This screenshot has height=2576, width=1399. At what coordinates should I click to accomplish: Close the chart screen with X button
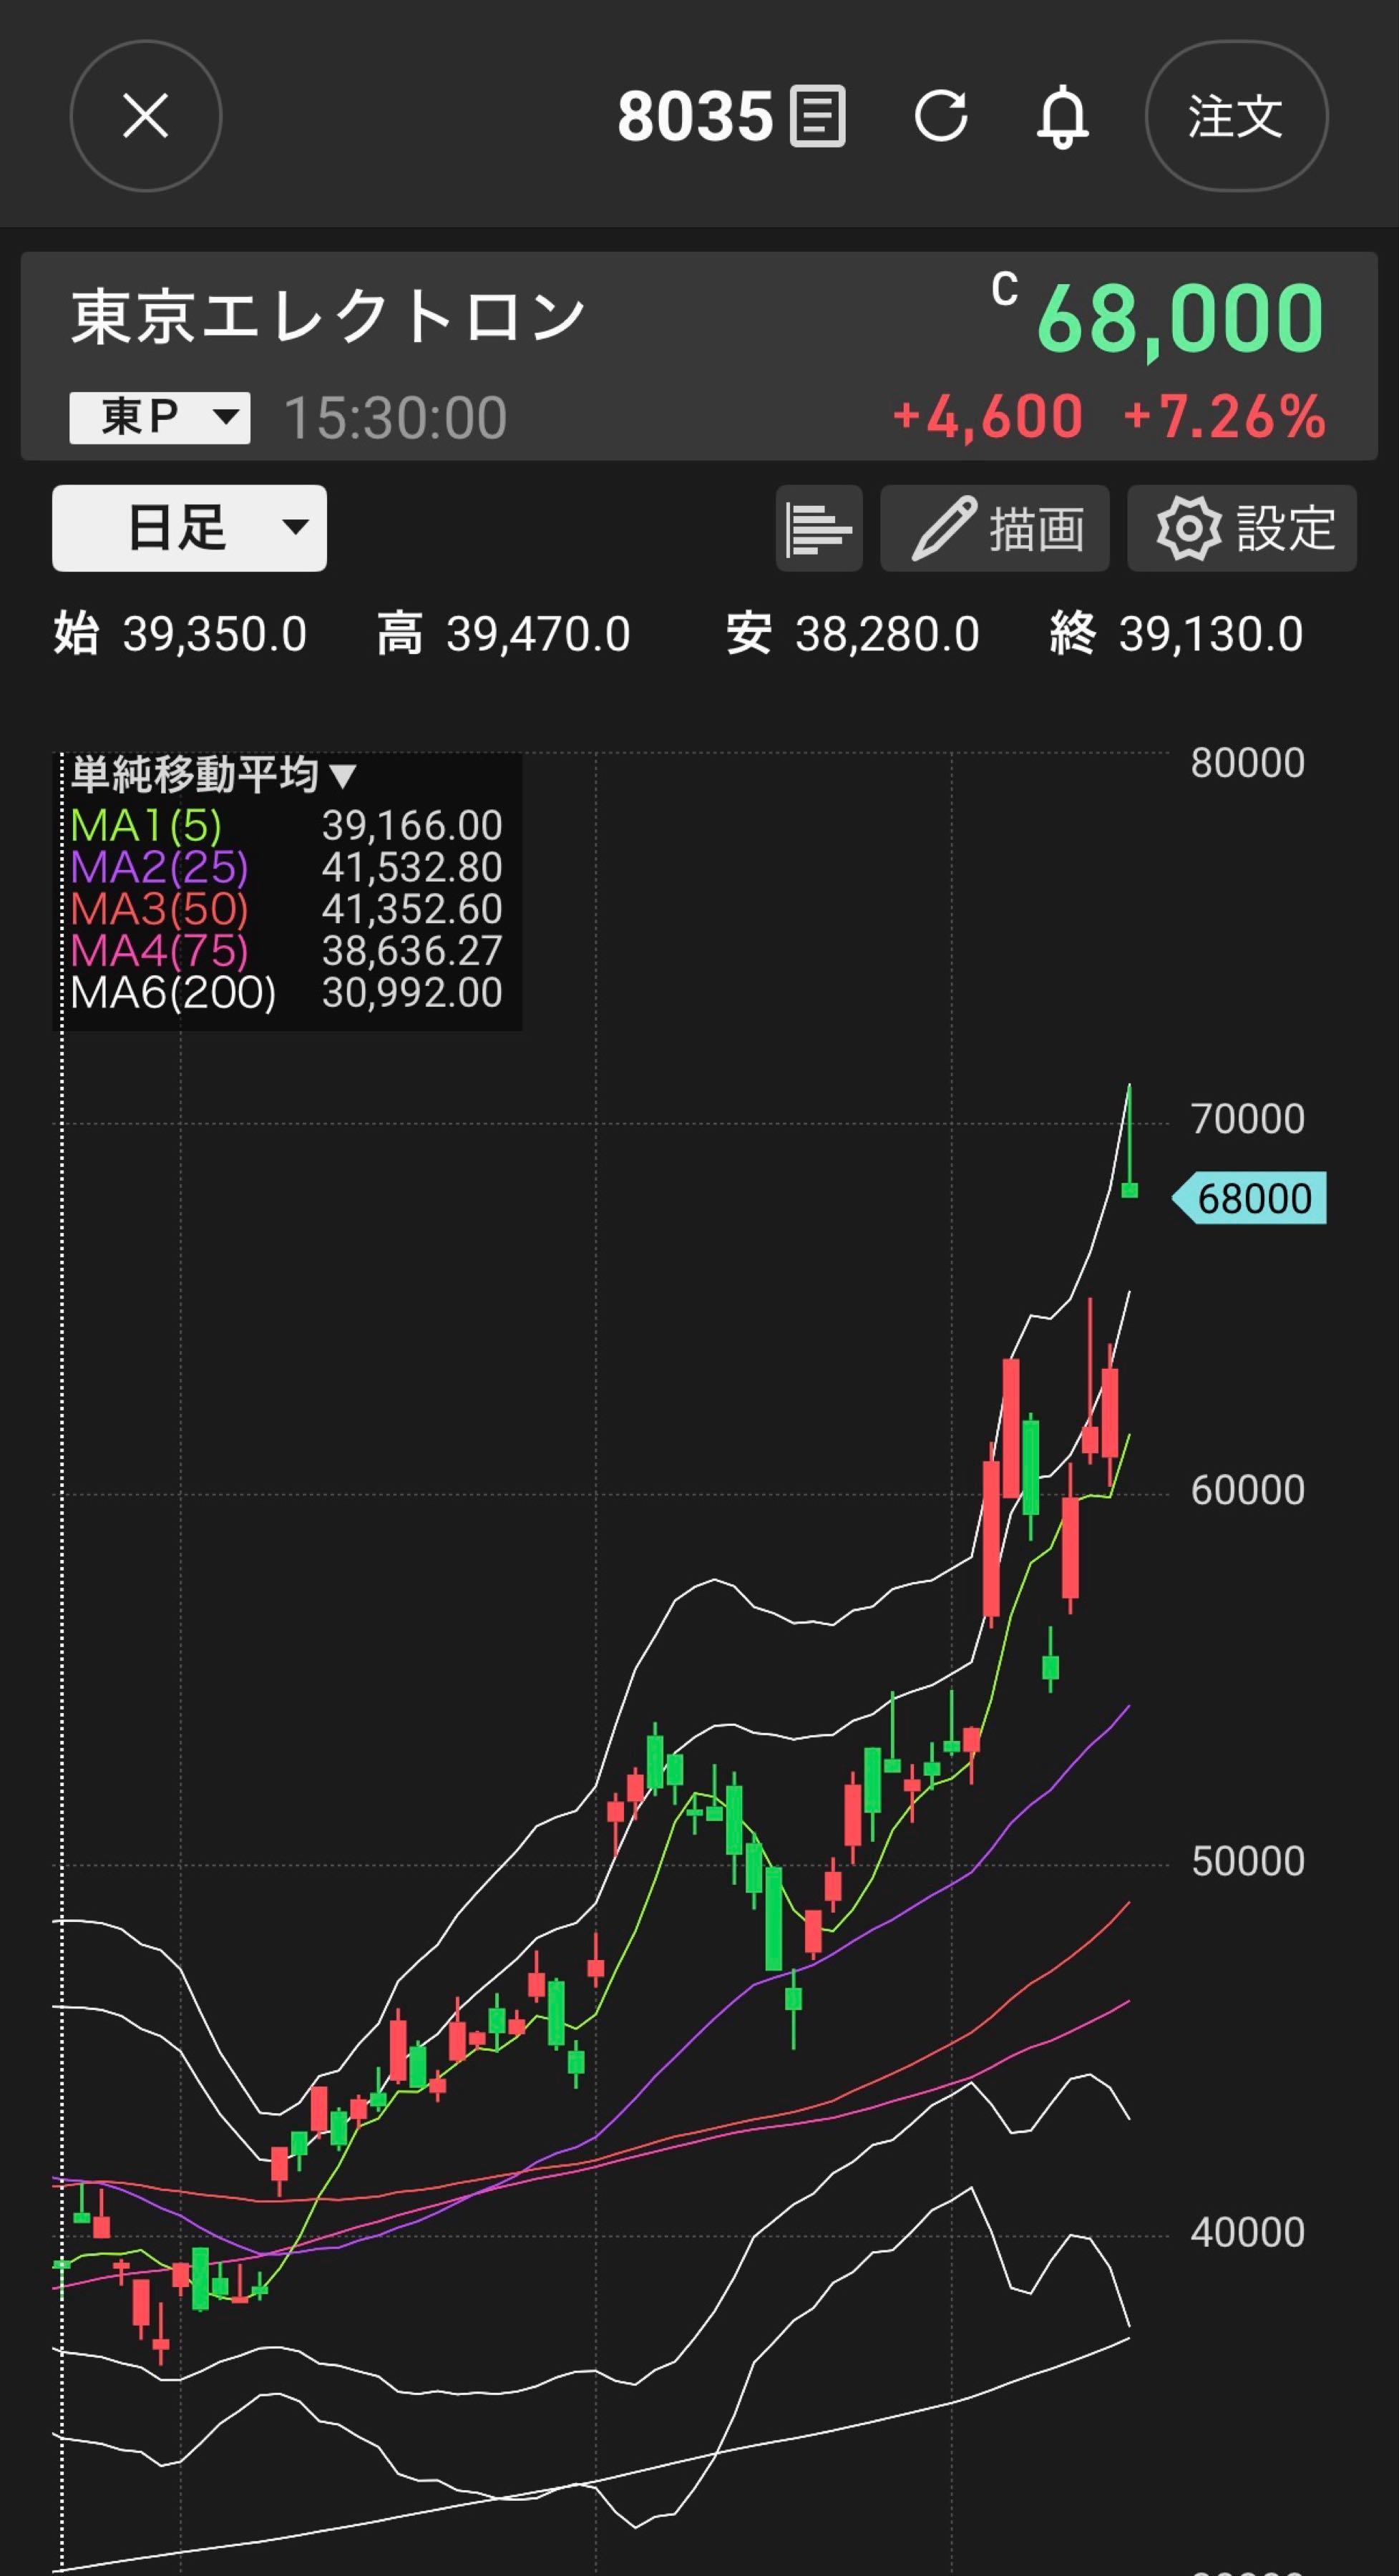[x=145, y=116]
